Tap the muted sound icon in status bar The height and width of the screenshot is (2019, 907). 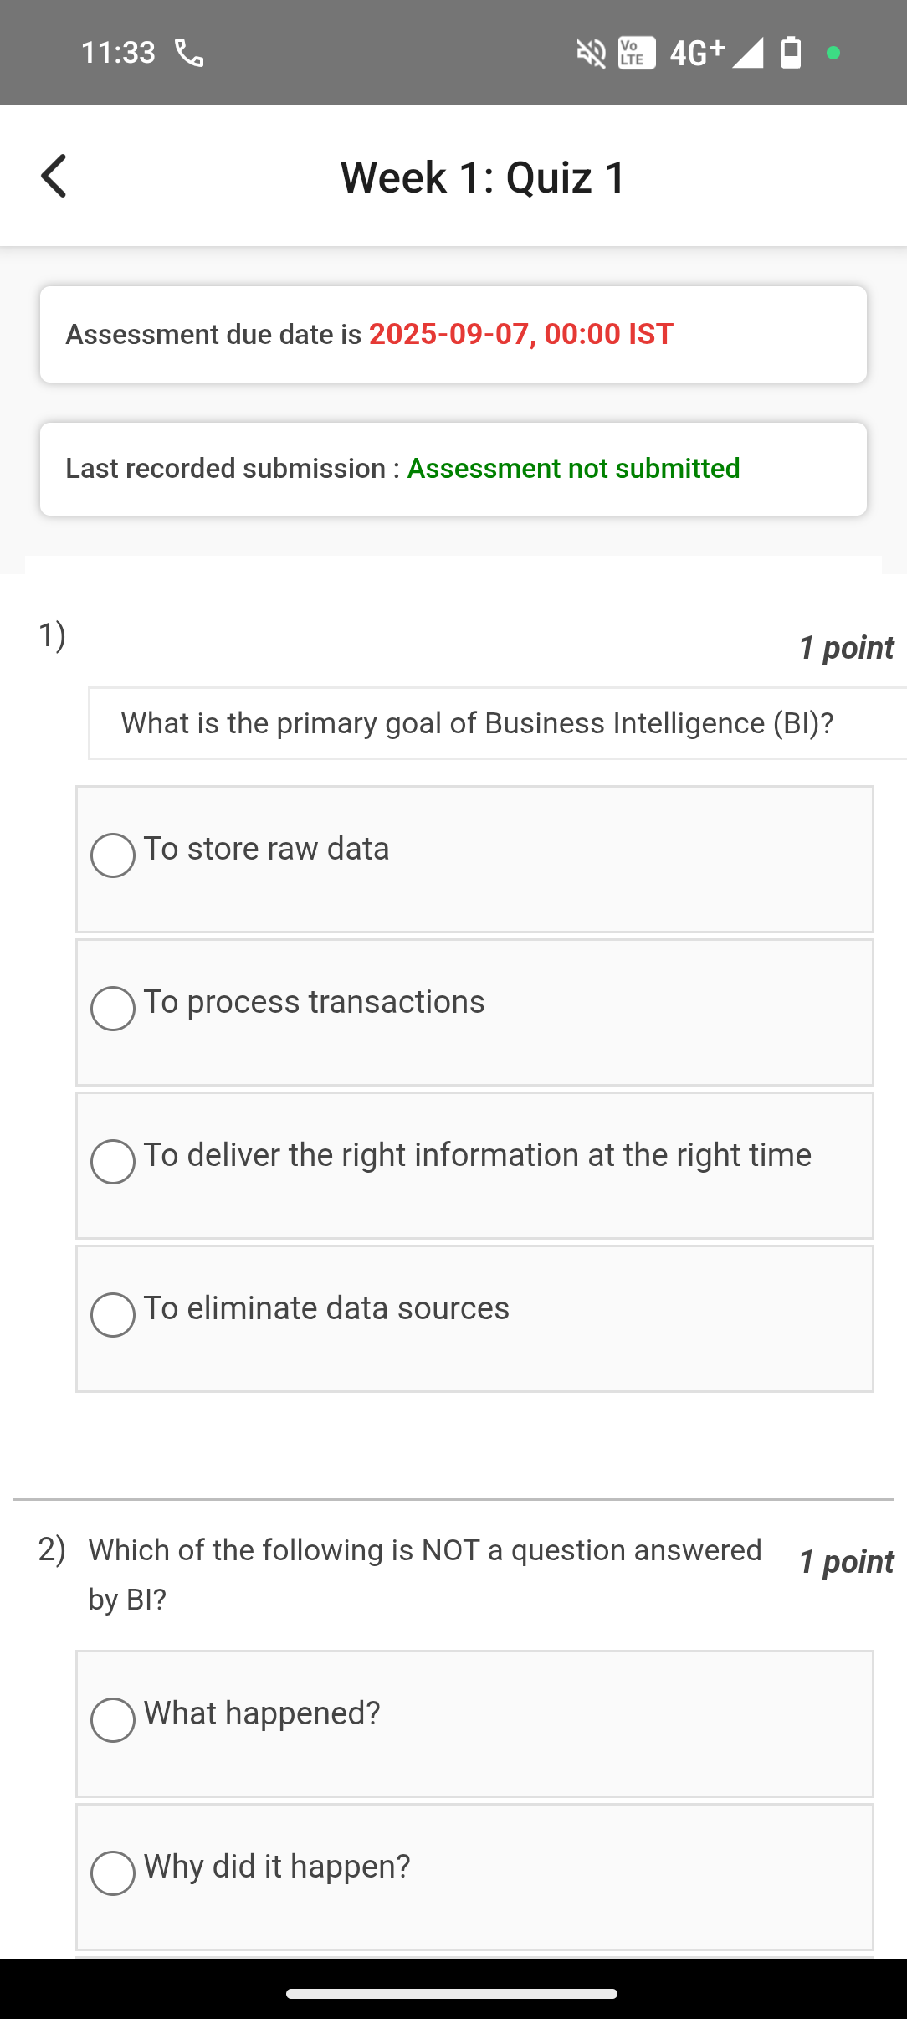click(591, 54)
